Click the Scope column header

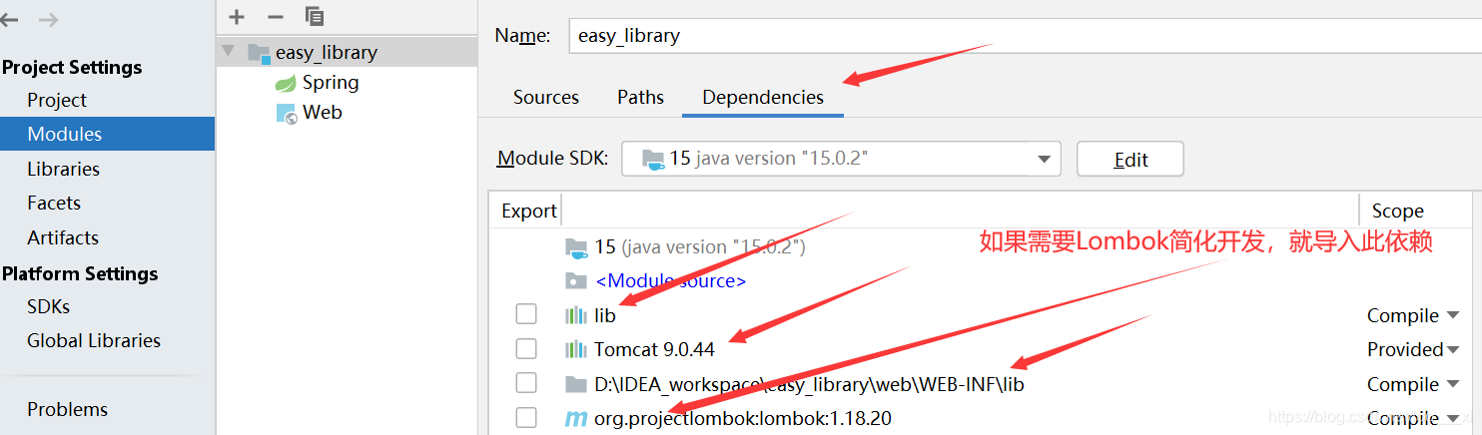[x=1397, y=211]
